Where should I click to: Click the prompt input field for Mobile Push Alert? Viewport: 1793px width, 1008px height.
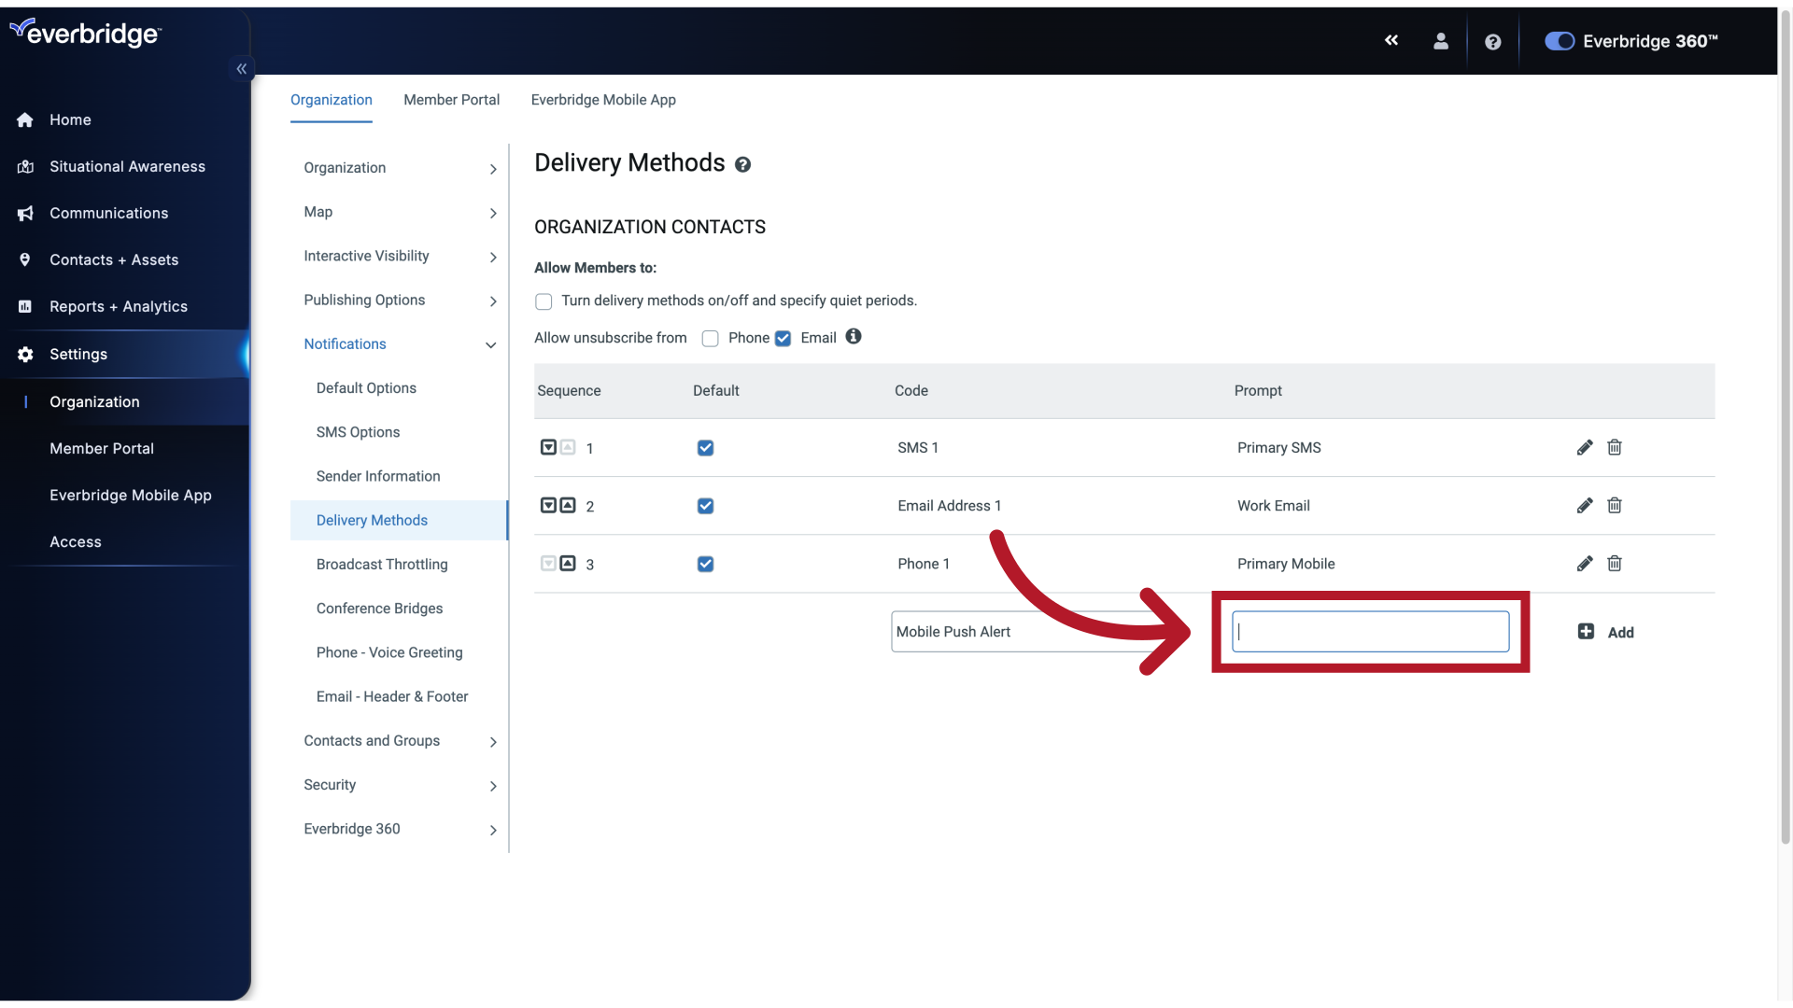click(1369, 630)
